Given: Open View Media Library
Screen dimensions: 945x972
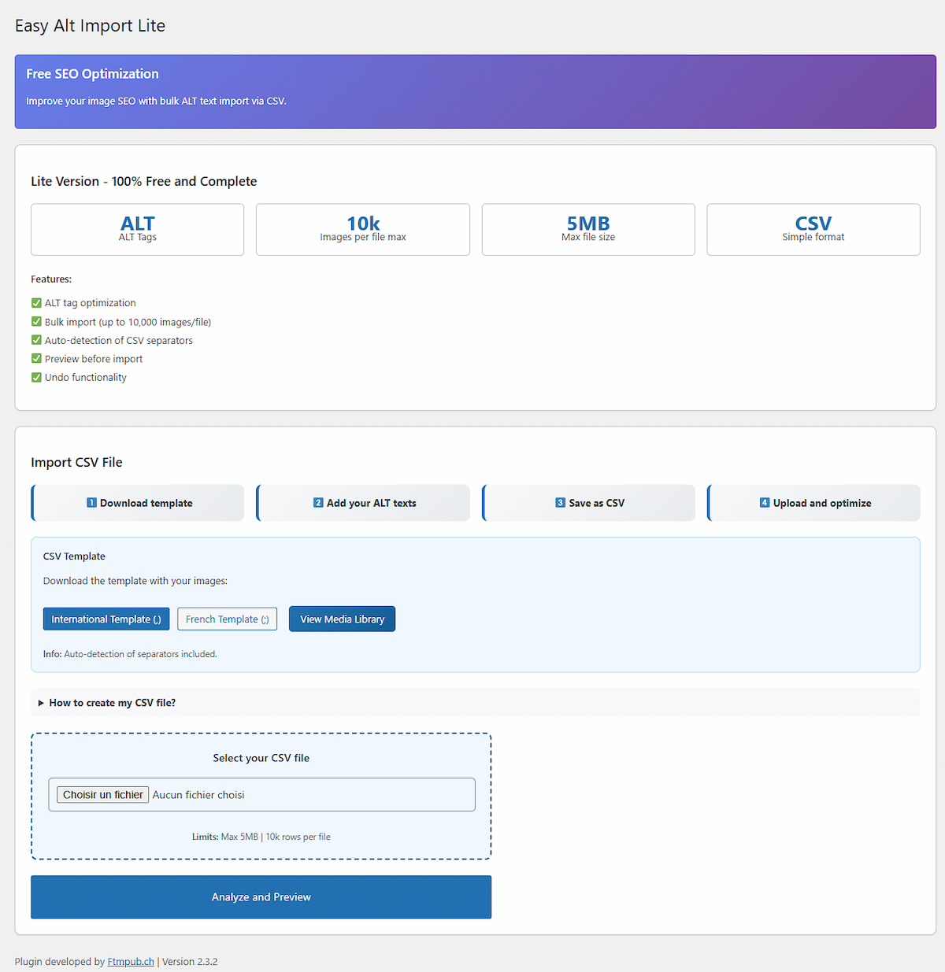Looking at the screenshot, I should pyautogui.click(x=342, y=619).
